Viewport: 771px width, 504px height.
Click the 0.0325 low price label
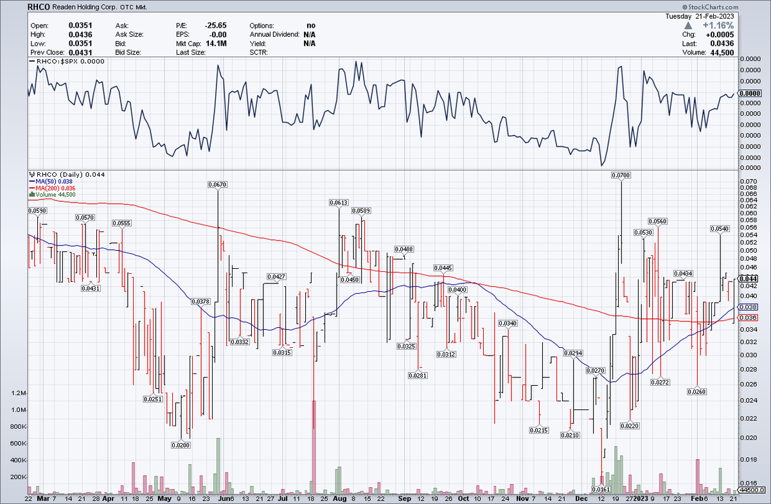point(407,346)
